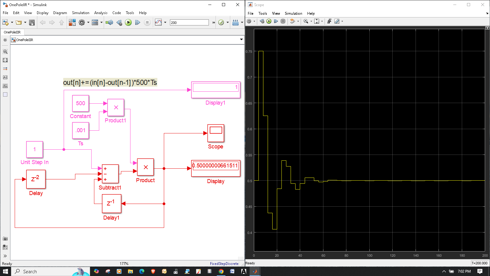This screenshot has width=490, height=276.
Task: Toggle sample time display arrows in palette
Action: 5,69
